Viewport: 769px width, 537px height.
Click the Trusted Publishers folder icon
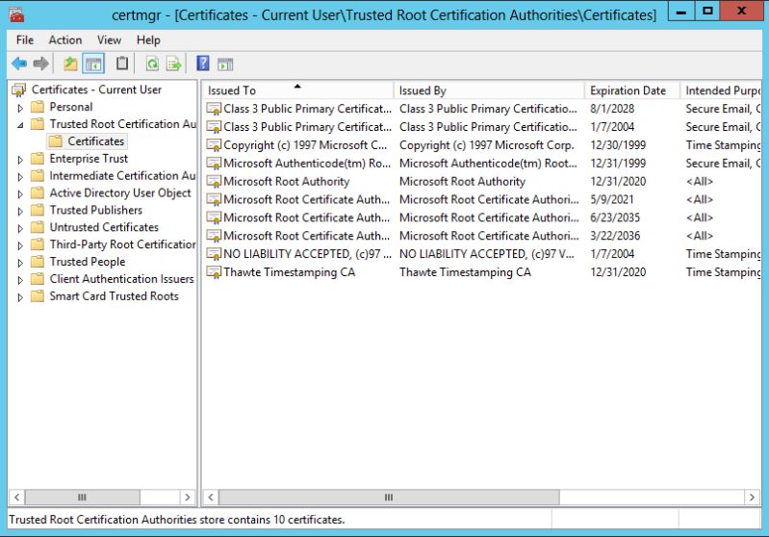click(38, 210)
